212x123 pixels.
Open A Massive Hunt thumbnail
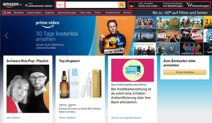168,36
